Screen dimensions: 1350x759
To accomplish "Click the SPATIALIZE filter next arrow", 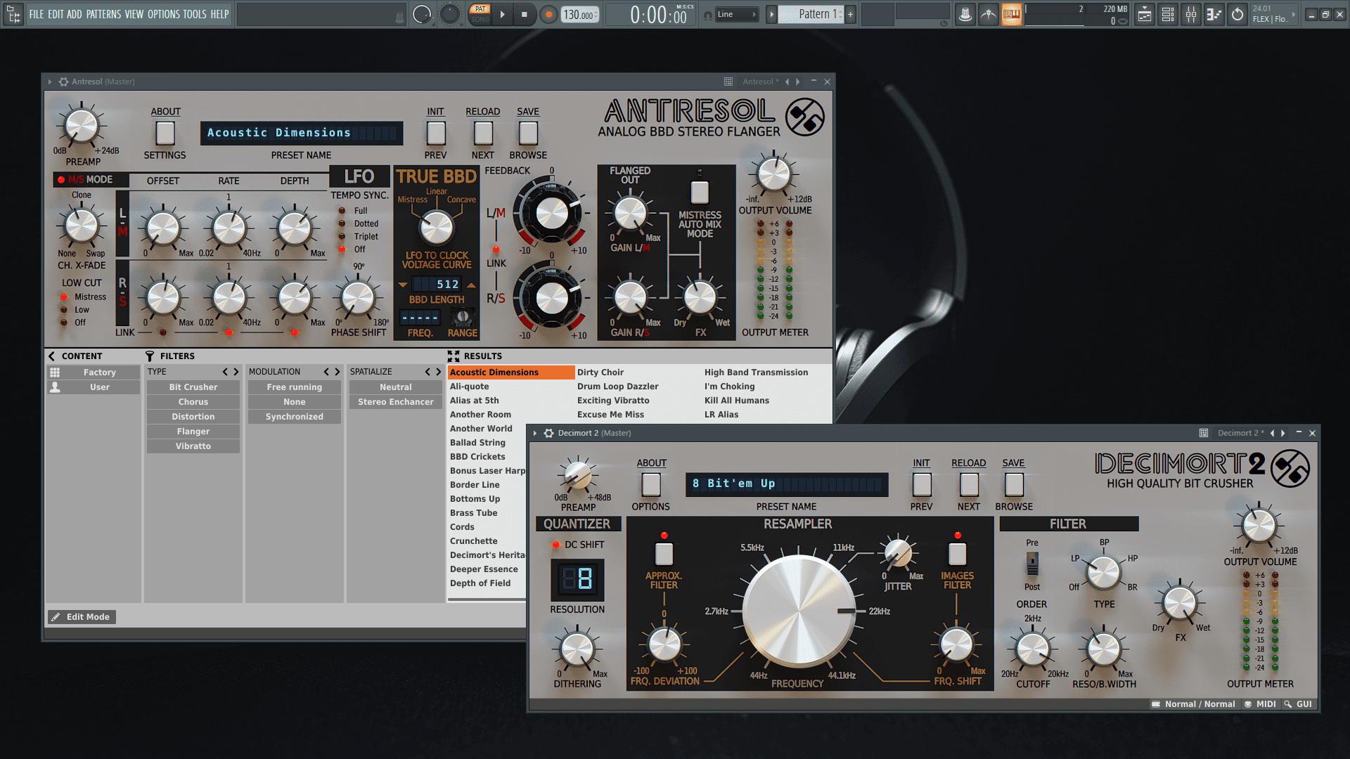I will (438, 372).
